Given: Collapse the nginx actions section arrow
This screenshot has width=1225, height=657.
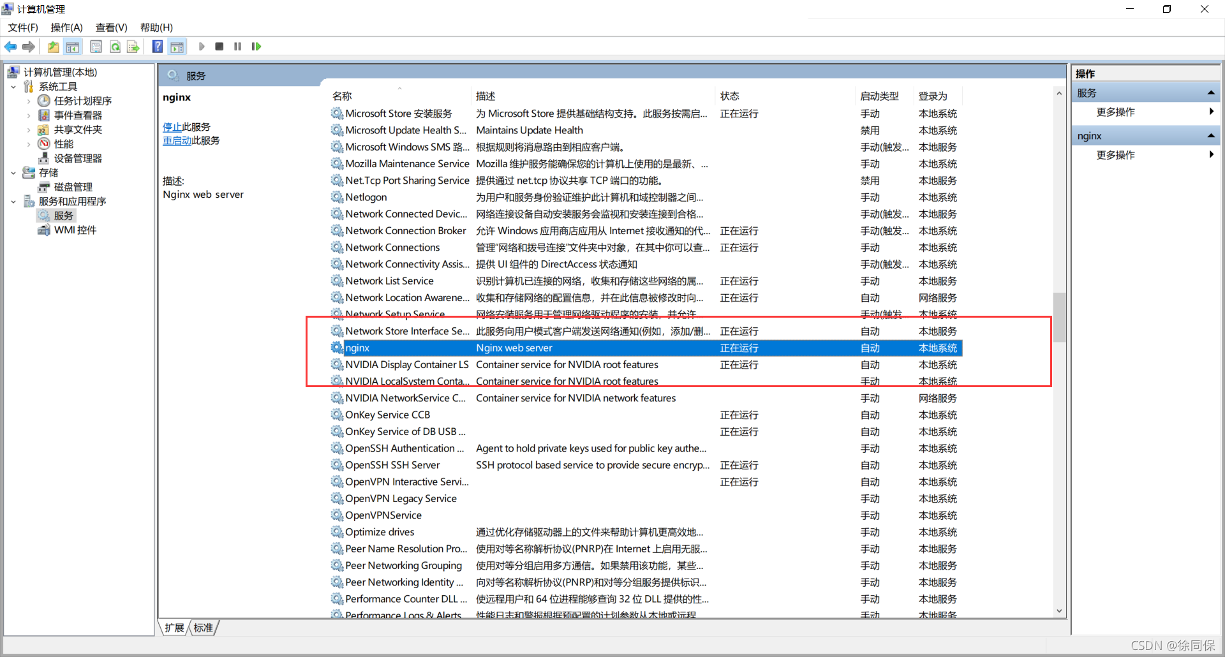Looking at the screenshot, I should click(1210, 136).
